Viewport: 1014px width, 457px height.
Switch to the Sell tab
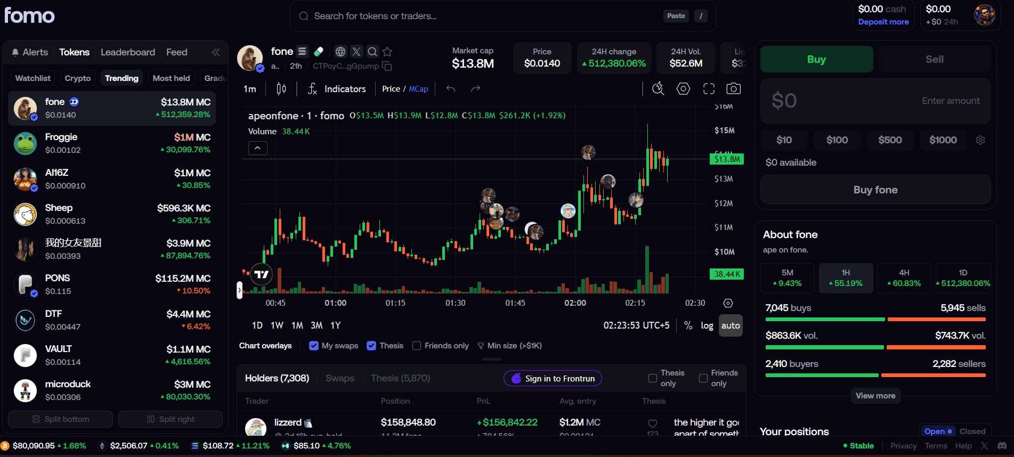(935, 59)
